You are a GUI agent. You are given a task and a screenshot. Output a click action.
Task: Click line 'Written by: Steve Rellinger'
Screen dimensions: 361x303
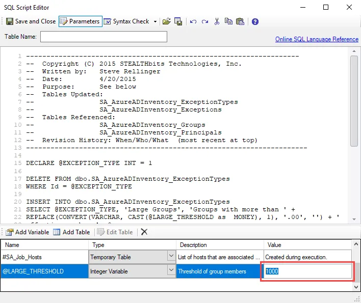[x=93, y=71]
